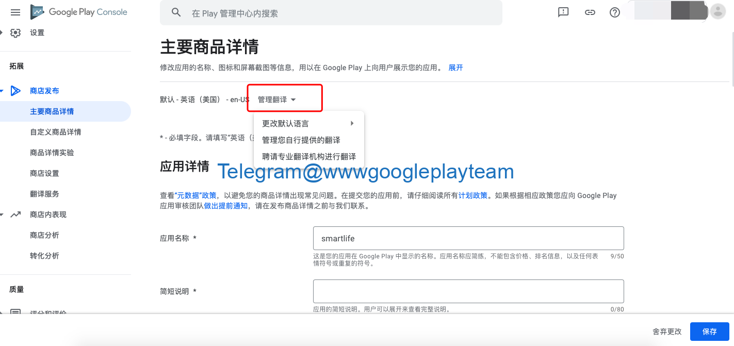Click the 展开 link

click(x=455, y=68)
